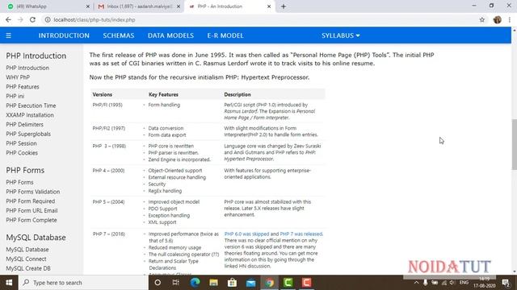Click the microphone icon in system tray
Viewport: 517px width, 290px height.
coord(426,283)
